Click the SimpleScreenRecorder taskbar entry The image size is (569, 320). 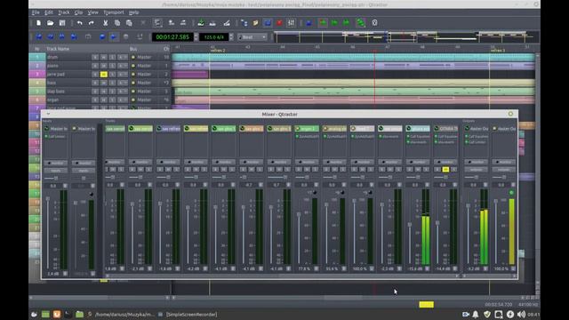pos(188,314)
